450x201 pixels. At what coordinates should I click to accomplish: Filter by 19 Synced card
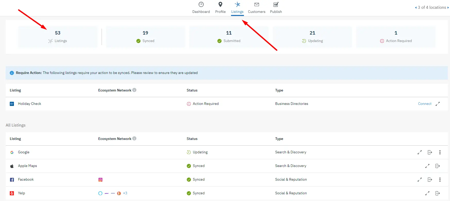(x=145, y=37)
